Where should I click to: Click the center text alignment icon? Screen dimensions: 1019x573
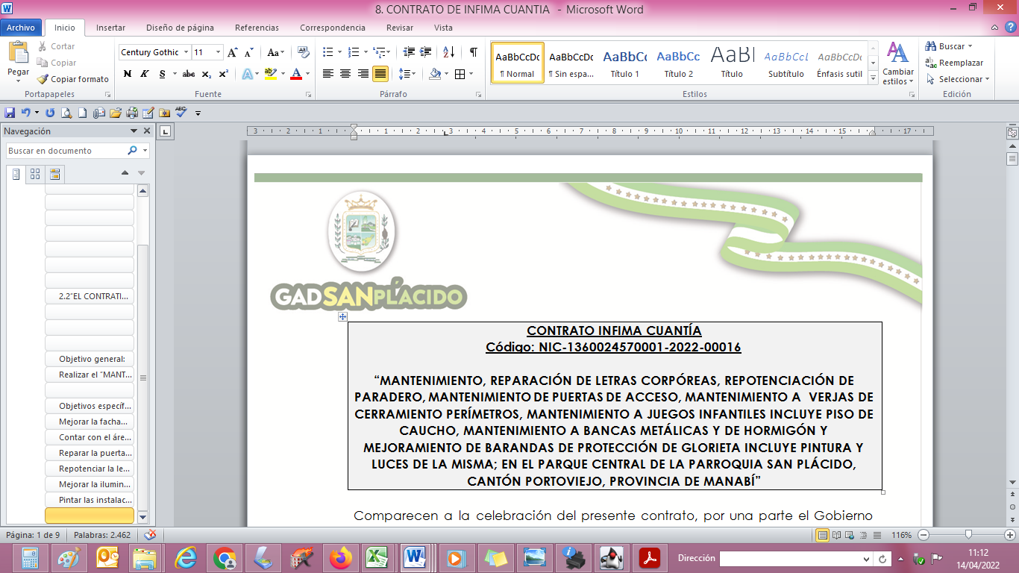[345, 74]
